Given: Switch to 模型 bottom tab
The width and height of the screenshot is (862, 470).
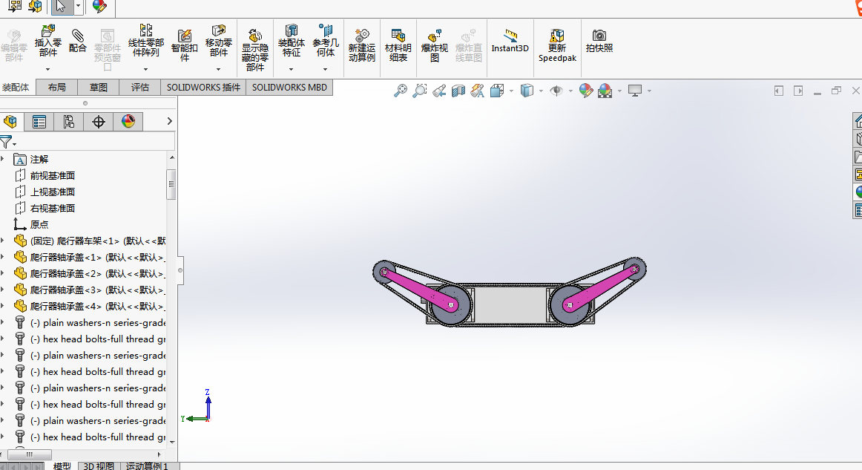Looking at the screenshot, I should pyautogui.click(x=62, y=466).
